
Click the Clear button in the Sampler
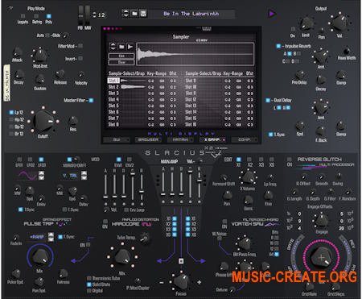click(x=121, y=62)
